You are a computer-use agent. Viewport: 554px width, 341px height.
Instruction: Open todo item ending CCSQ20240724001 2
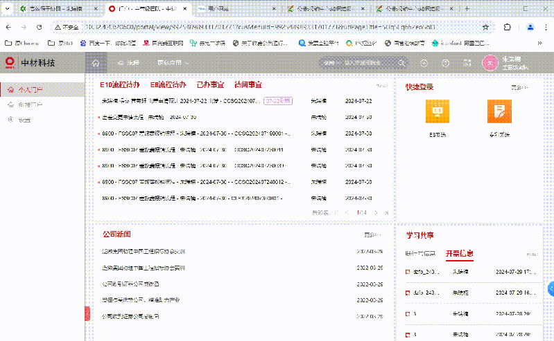(x=196, y=182)
